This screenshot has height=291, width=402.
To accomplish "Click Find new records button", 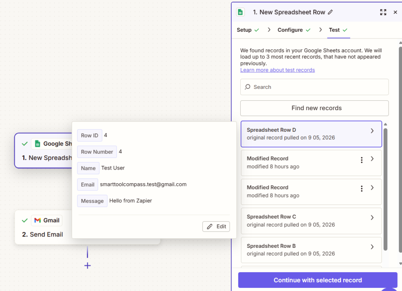I will [314, 108].
